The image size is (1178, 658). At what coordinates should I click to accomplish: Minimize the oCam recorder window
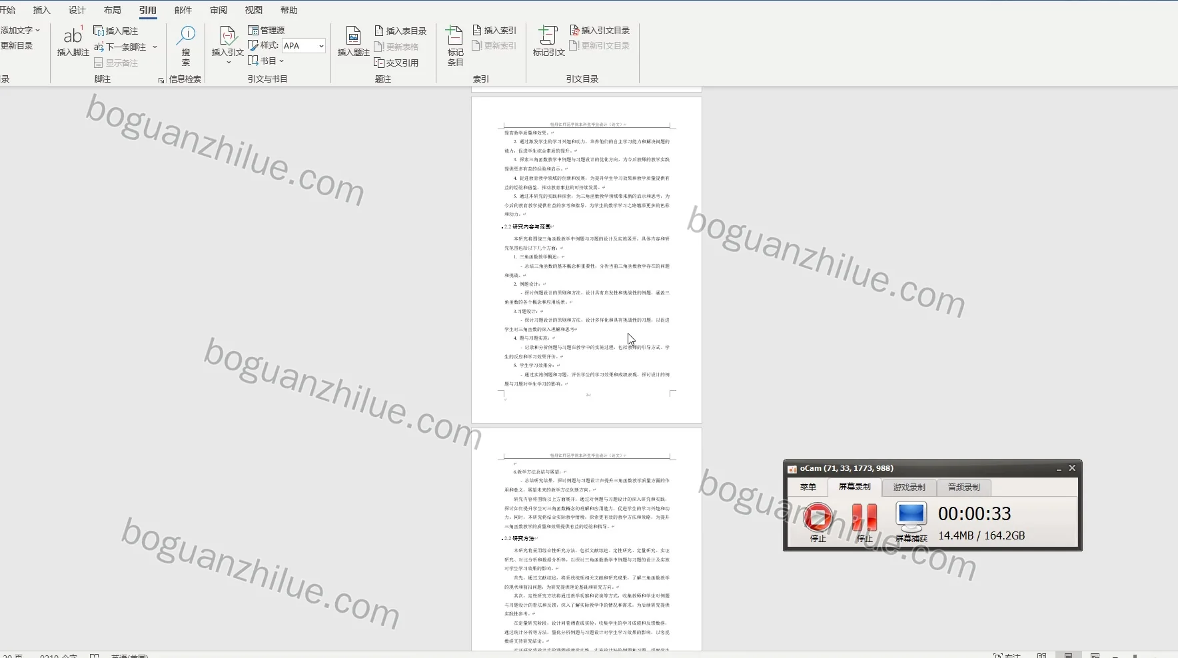1059,469
